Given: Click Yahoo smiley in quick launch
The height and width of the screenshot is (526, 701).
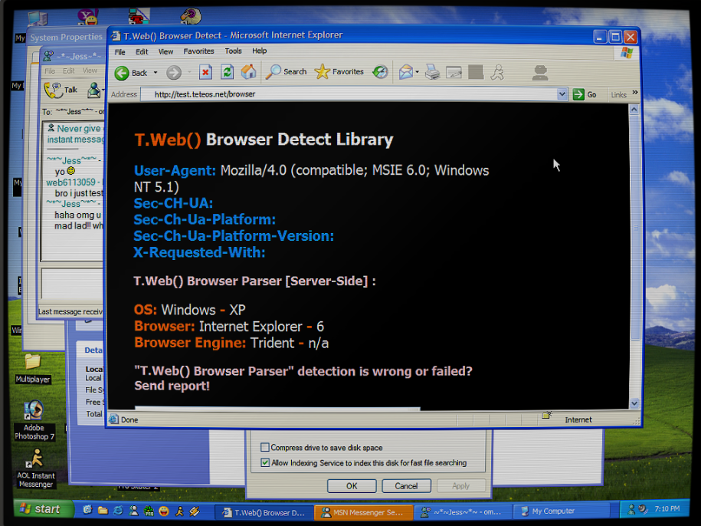Looking at the screenshot, I should click(x=164, y=511).
